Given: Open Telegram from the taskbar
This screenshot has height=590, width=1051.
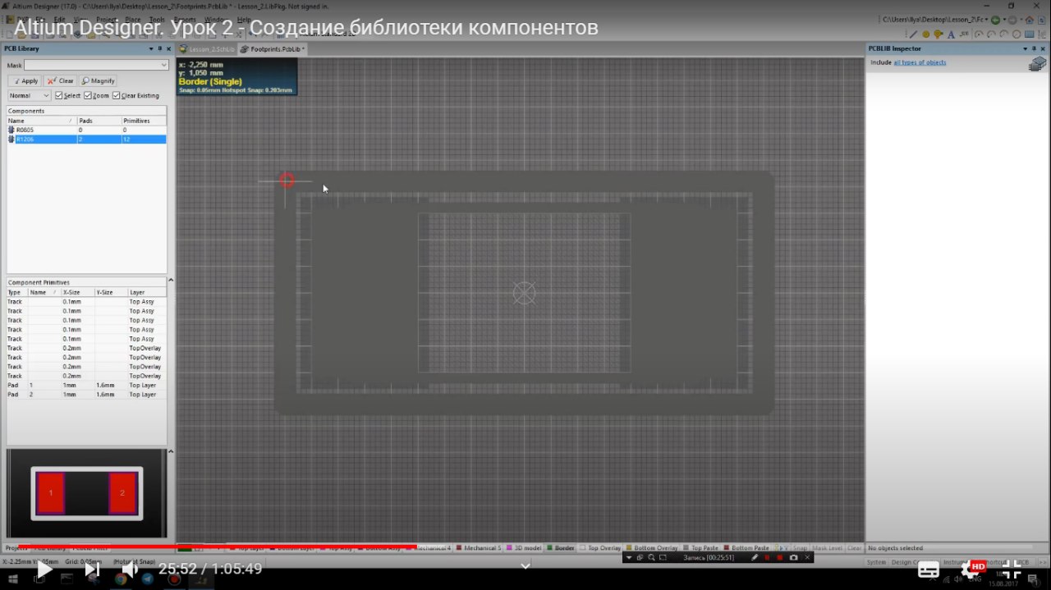Looking at the screenshot, I should click(147, 579).
